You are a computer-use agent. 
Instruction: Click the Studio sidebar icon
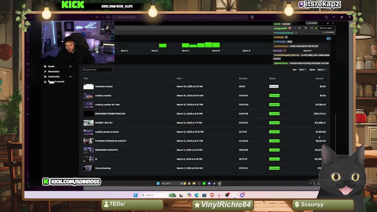(x=45, y=67)
